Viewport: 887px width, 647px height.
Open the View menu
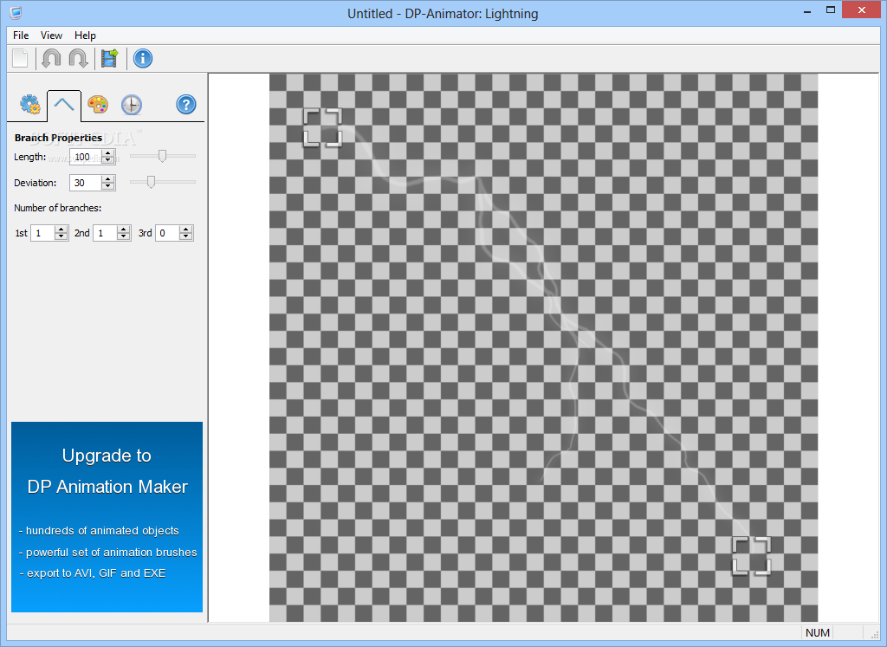coord(51,35)
